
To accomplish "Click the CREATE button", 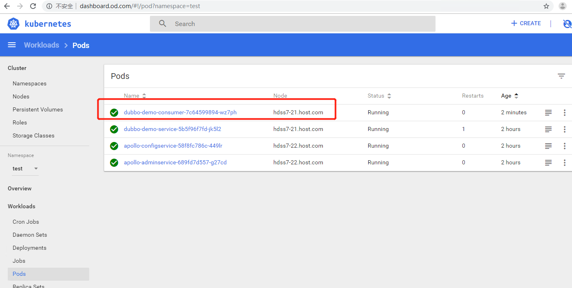I will point(526,24).
